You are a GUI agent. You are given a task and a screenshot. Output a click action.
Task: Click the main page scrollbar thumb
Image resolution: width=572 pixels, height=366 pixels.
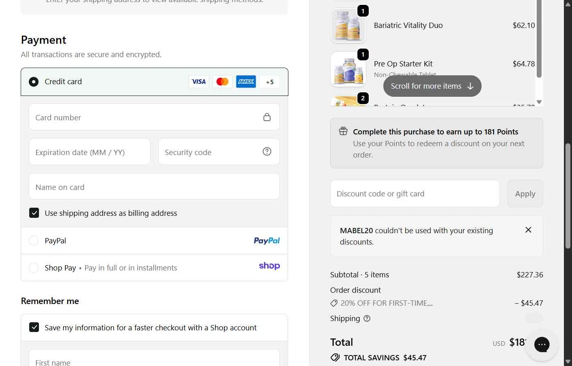point(568,196)
